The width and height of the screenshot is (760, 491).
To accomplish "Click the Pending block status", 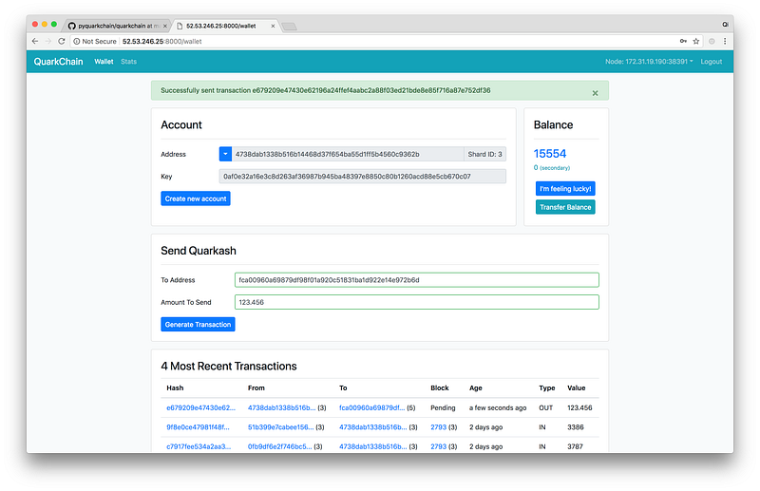I will coord(443,408).
